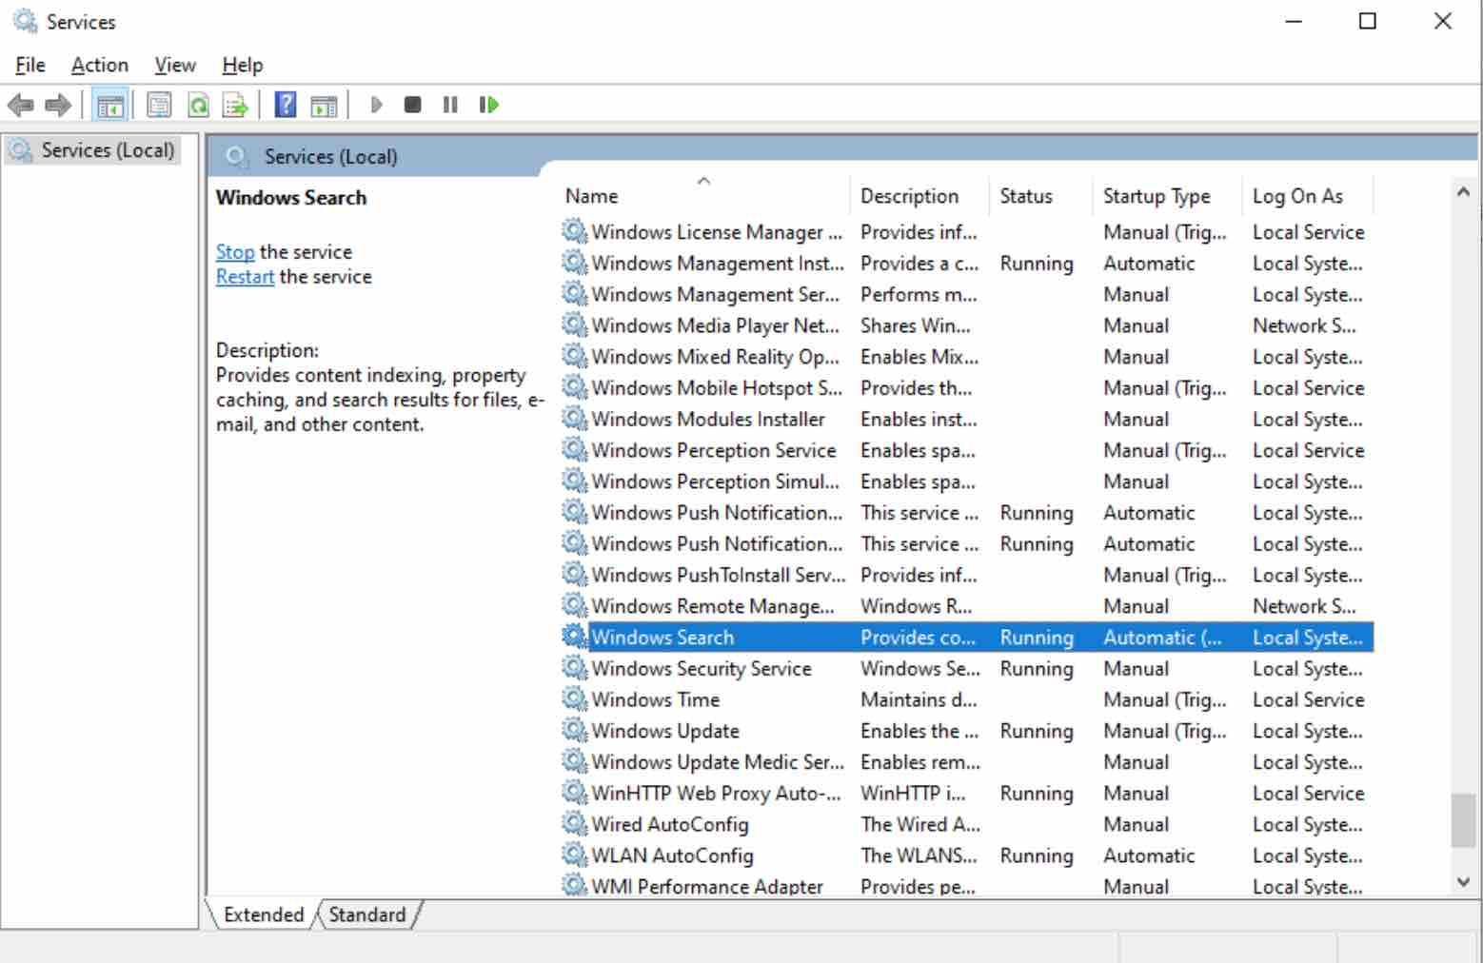Sort list by Status column header
Viewport: 1483px width, 963px height.
point(1040,196)
